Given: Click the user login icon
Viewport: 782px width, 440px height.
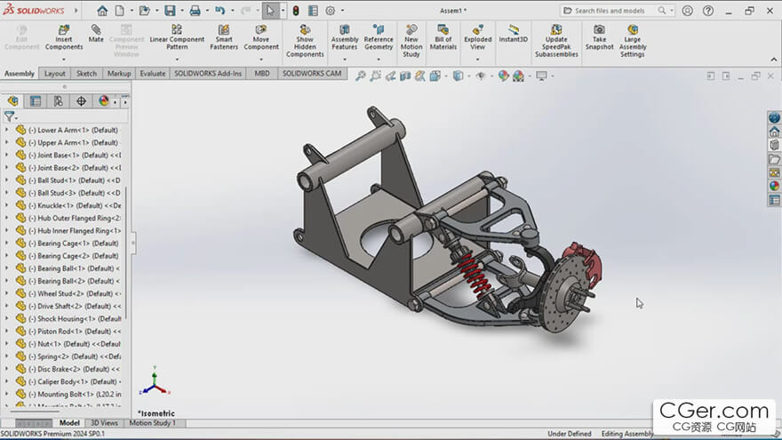Looking at the screenshot, I should coord(687,11).
